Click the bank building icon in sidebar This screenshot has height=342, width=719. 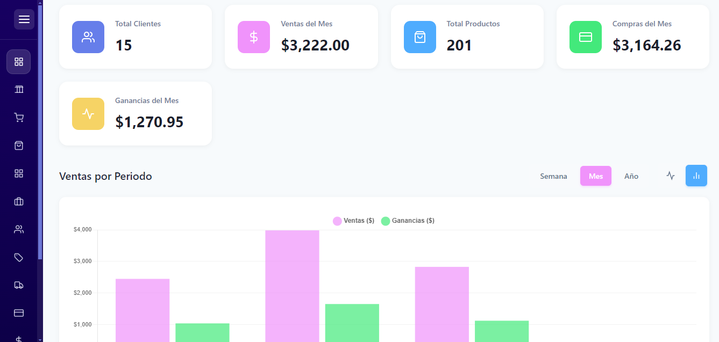(19, 89)
